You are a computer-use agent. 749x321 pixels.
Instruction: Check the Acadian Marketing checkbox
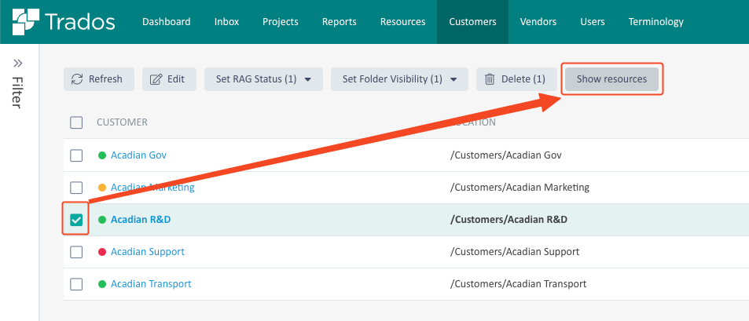pyautogui.click(x=76, y=188)
